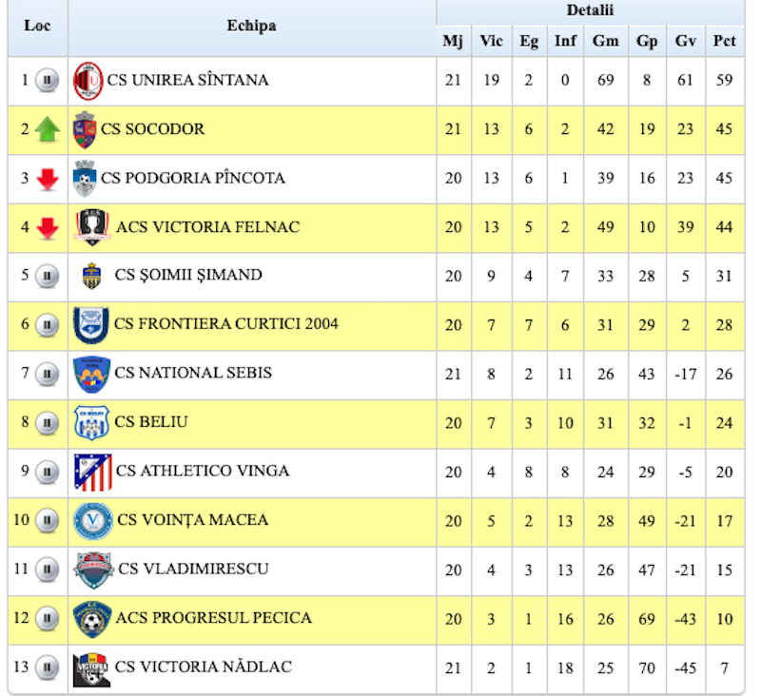The width and height of the screenshot is (761, 696).
Task: Click the Loc column header
Action: coord(37,27)
